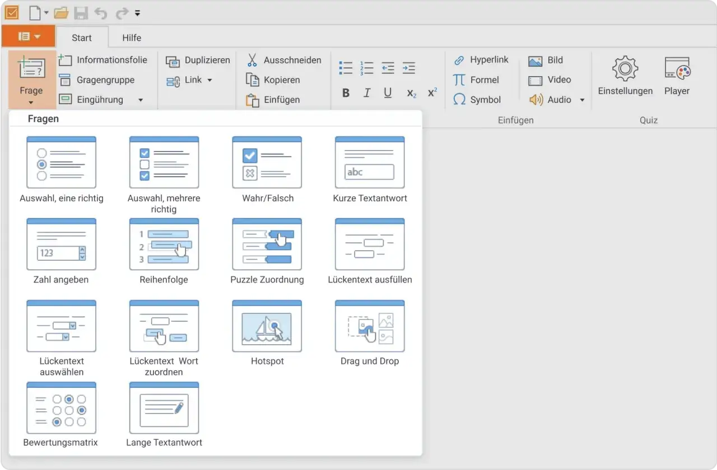Select Drag und Drop question type
Screen dimensions: 717x470
click(x=370, y=332)
